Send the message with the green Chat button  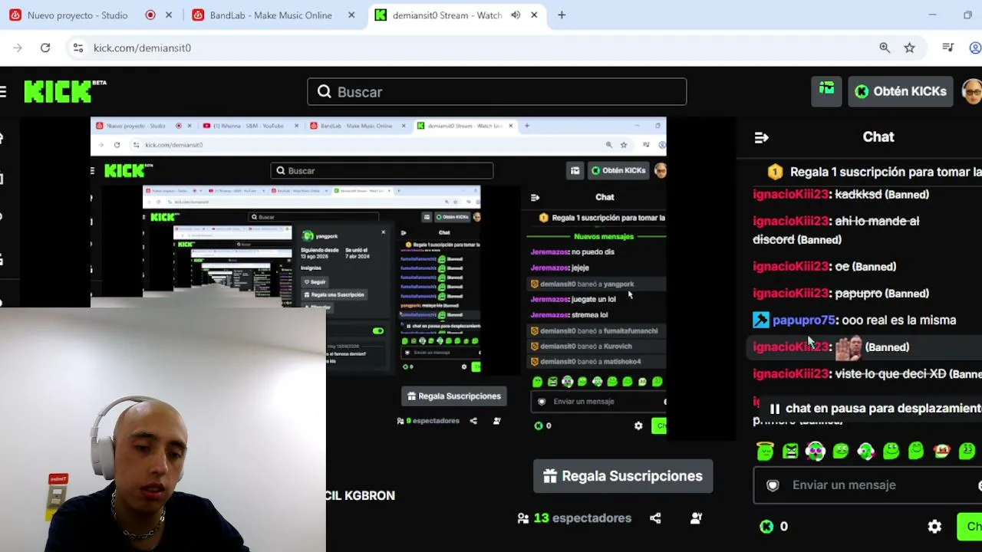point(970,527)
